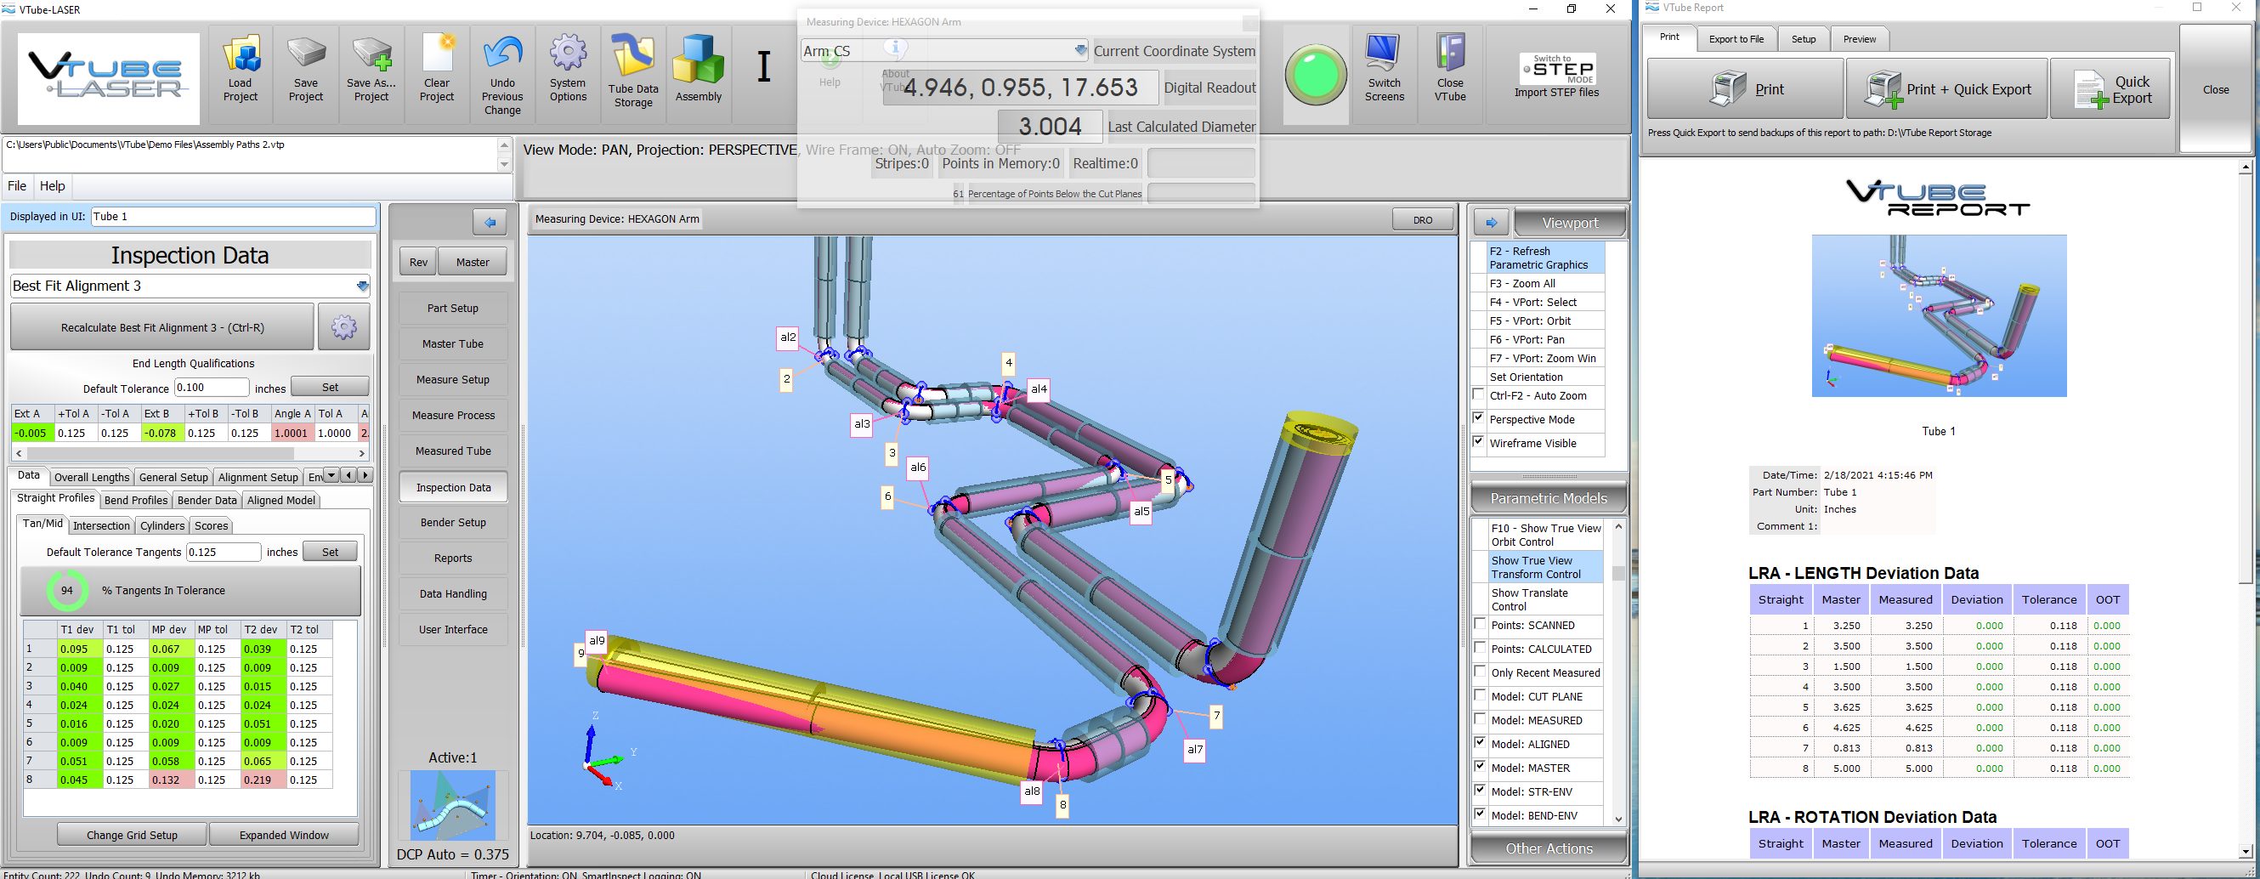Viewport: 2260px width, 879px height.
Task: Click the Change Grid Setup button
Action: (x=132, y=835)
